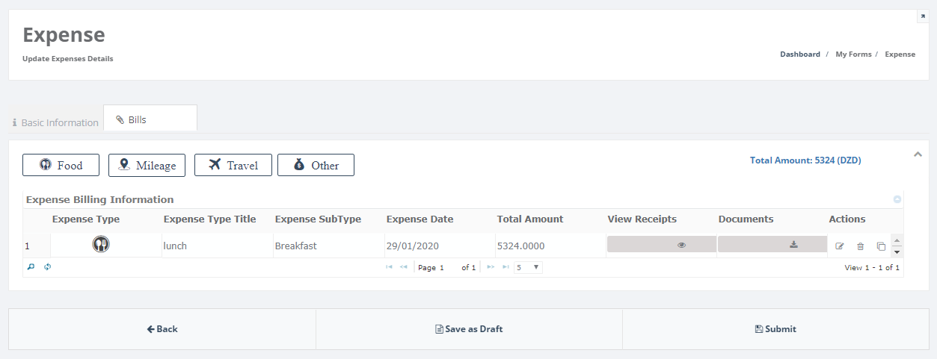Open the rows-per-page dropdown
Image resolution: width=937 pixels, height=359 pixels.
pos(528,267)
